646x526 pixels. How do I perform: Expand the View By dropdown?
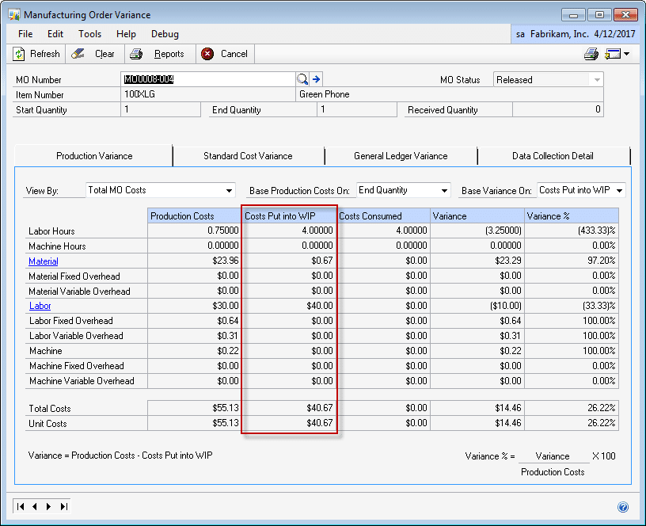click(230, 190)
